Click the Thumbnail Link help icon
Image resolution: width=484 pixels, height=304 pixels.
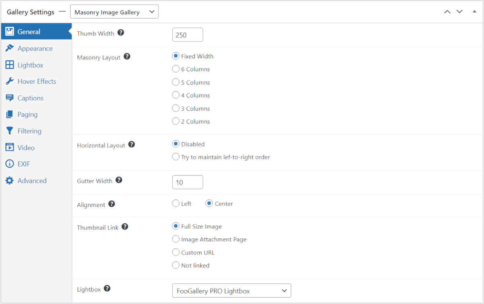pyautogui.click(x=125, y=227)
